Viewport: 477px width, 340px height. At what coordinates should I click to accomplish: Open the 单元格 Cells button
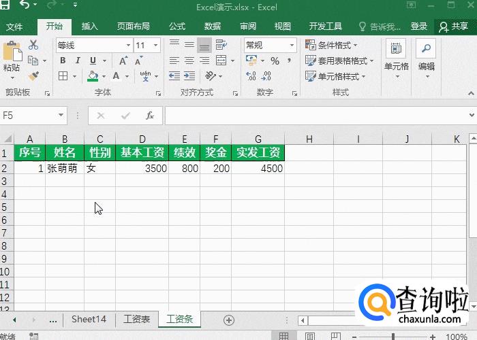pos(396,60)
